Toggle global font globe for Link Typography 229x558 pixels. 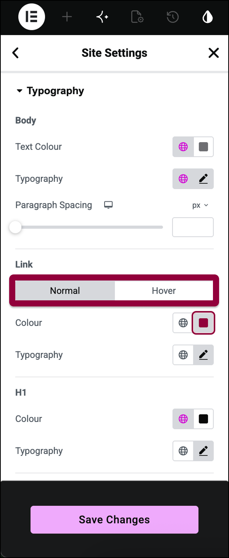tap(183, 355)
